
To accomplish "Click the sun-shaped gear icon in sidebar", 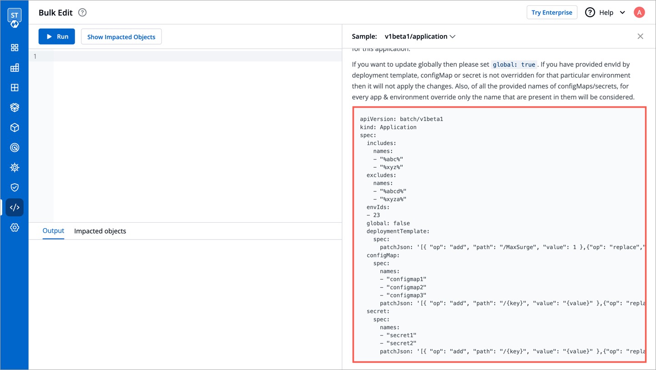I will click(15, 168).
